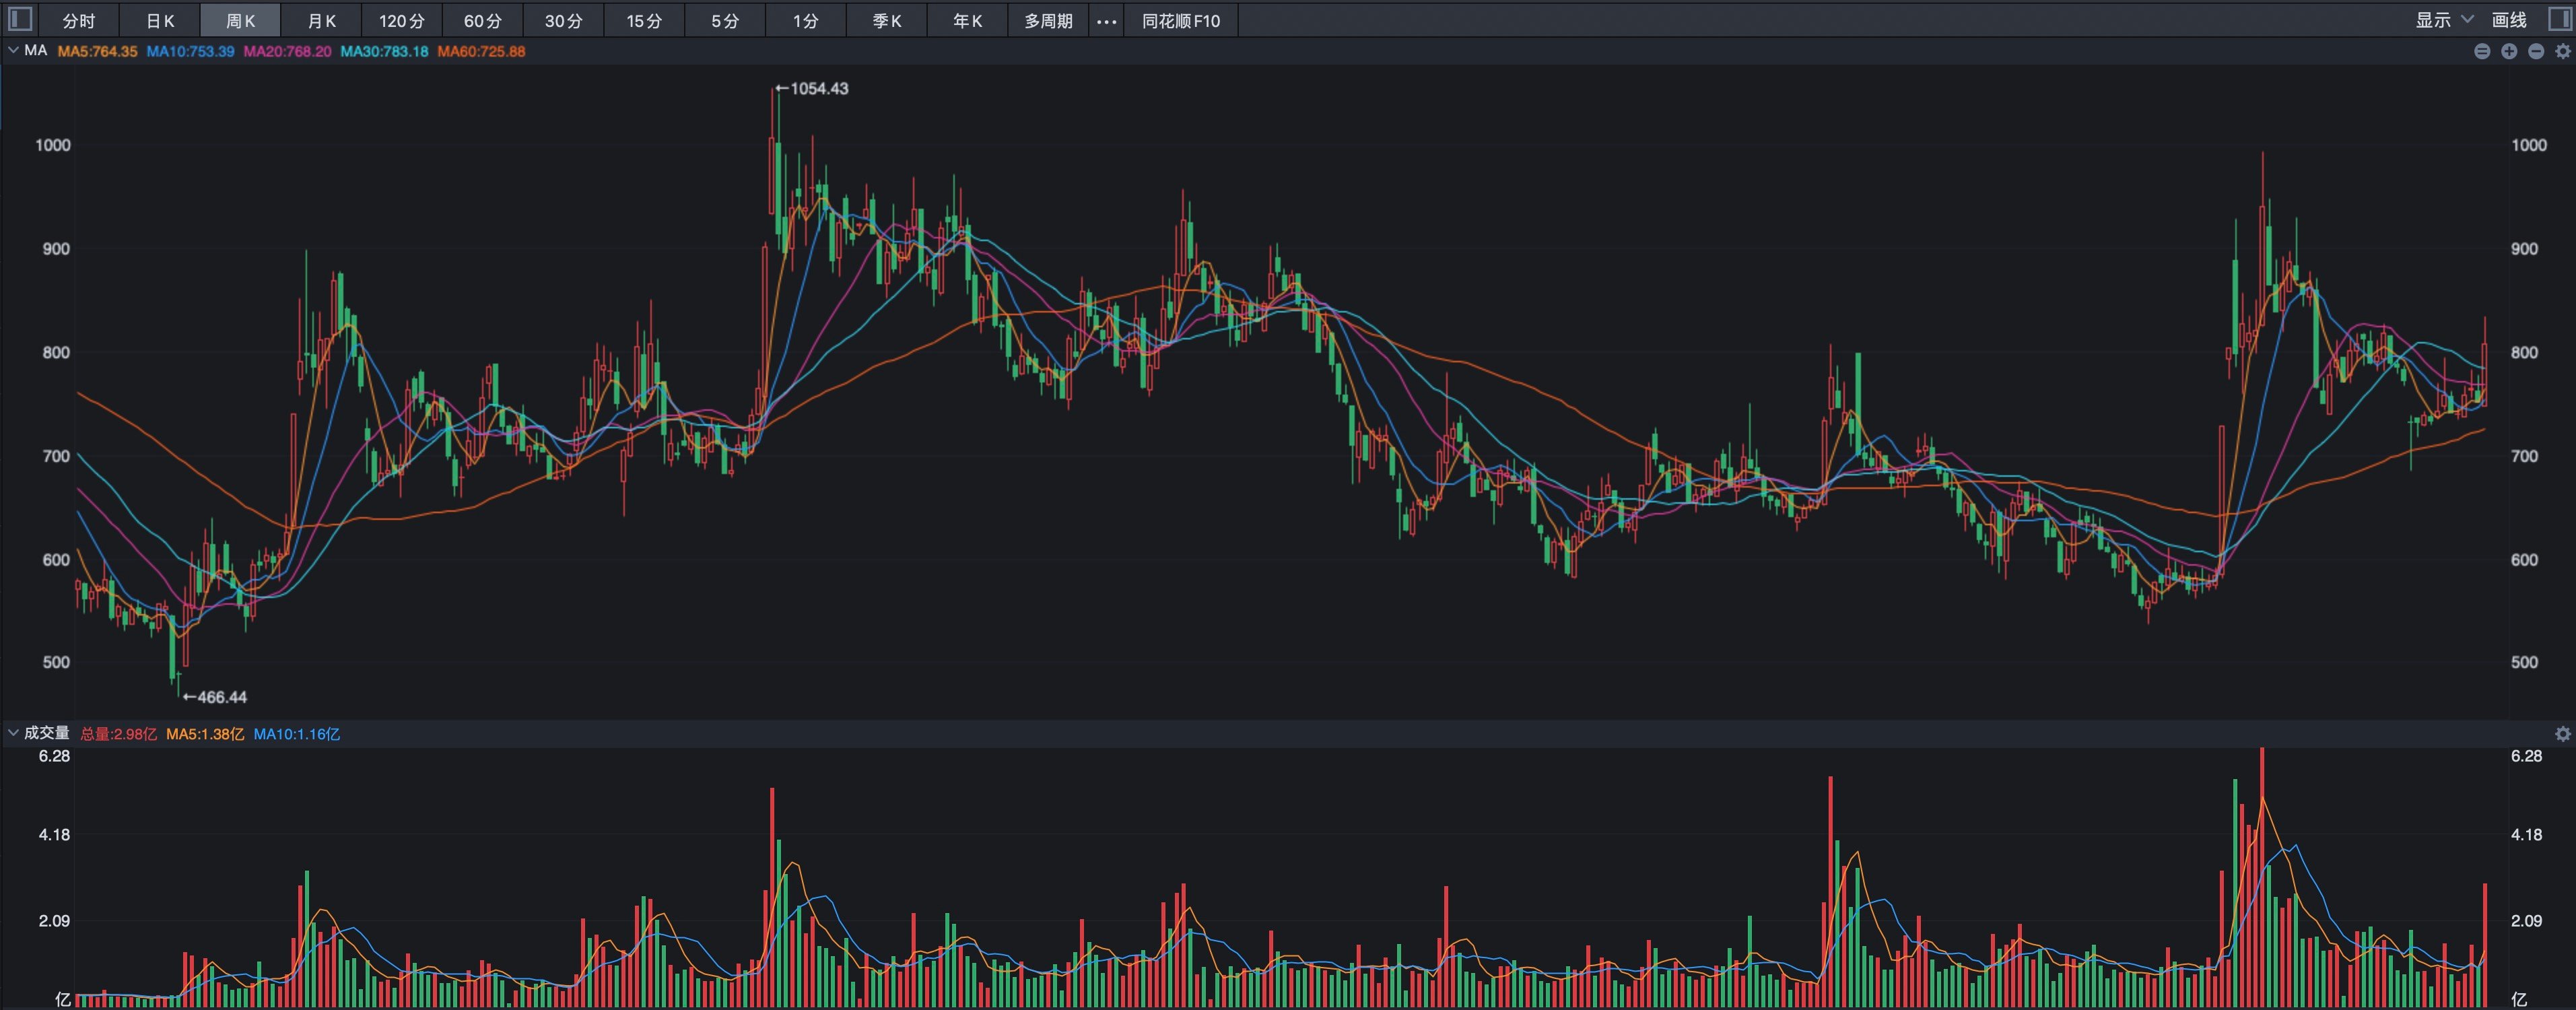Switch to 60分 period tab
This screenshot has width=2576, height=1010.
(x=483, y=21)
